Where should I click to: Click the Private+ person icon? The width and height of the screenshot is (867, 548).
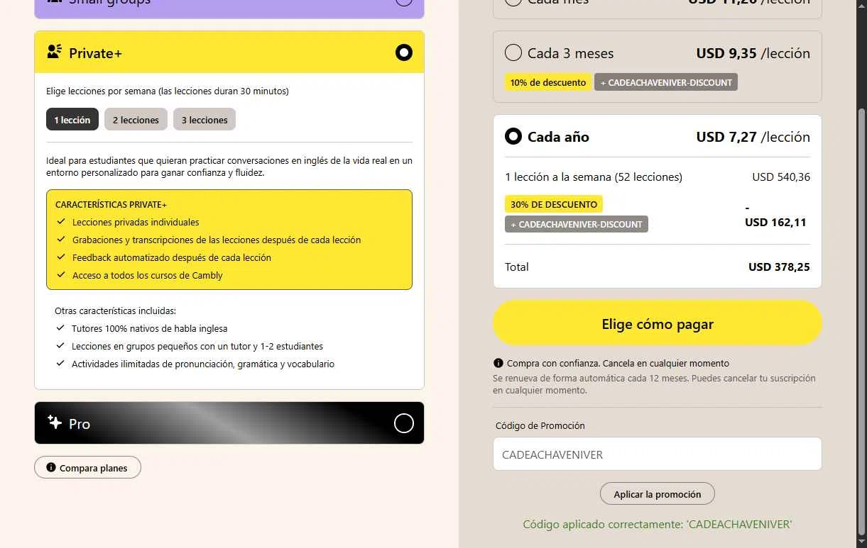[54, 52]
